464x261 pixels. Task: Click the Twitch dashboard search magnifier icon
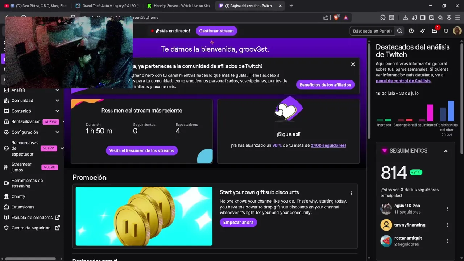click(x=399, y=31)
